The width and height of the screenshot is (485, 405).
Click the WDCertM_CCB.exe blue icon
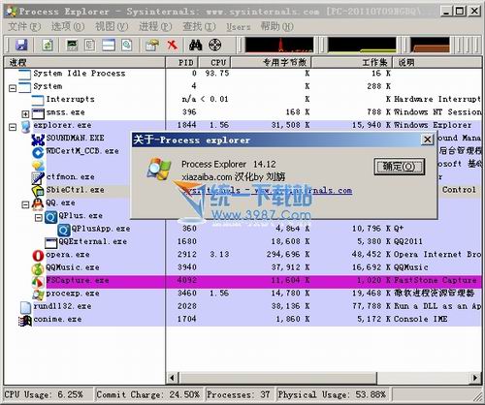38,152
